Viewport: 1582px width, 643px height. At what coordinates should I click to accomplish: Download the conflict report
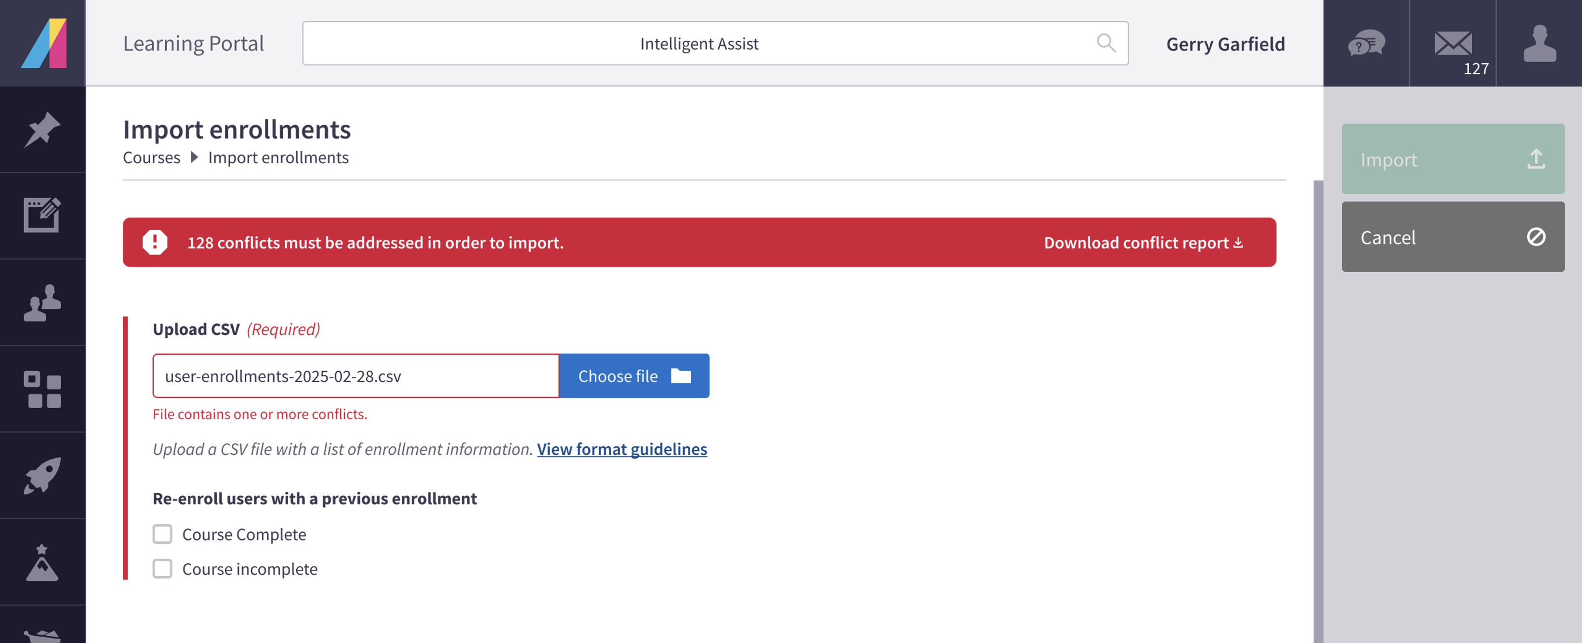pyautogui.click(x=1144, y=243)
